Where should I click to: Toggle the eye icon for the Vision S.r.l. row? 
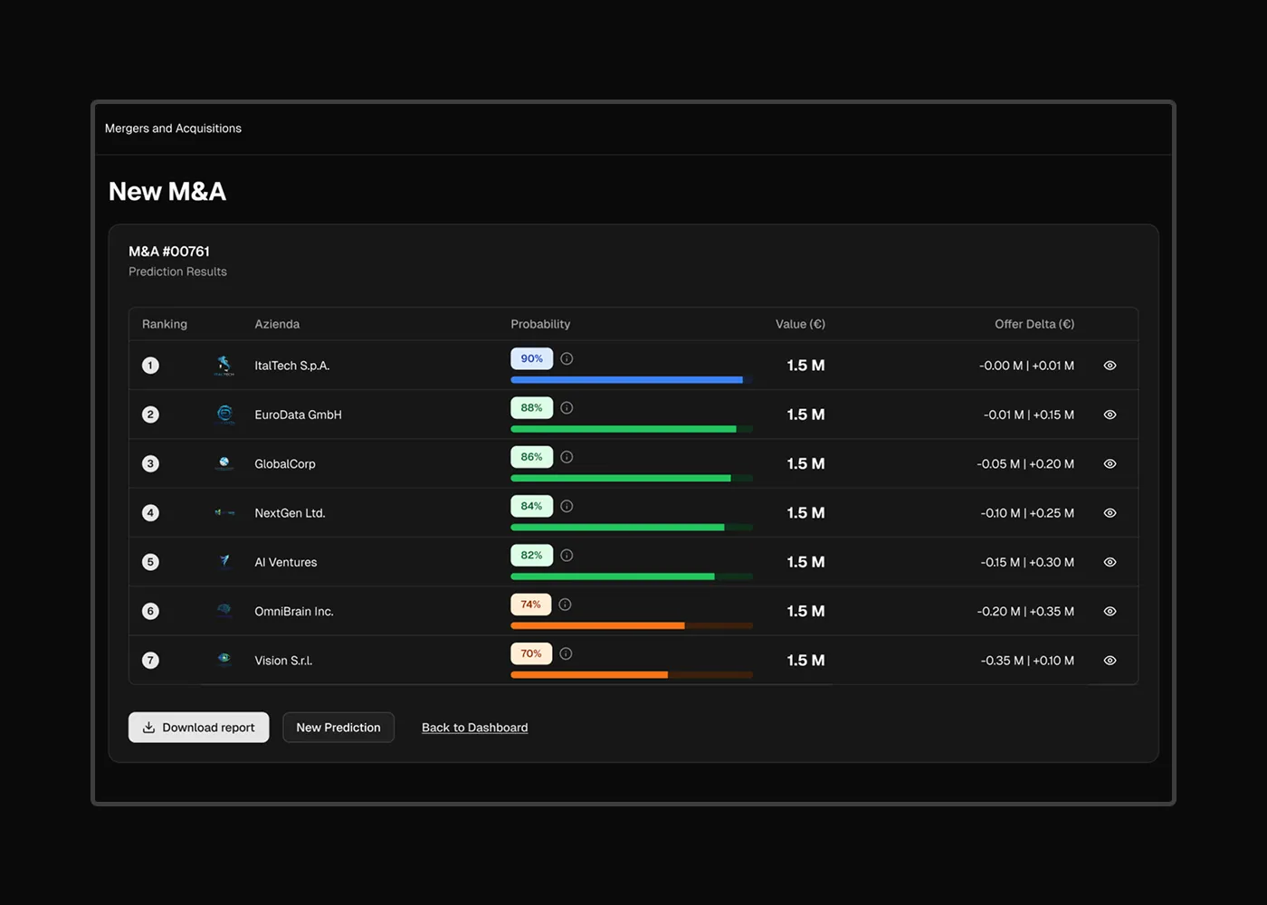pyautogui.click(x=1110, y=661)
